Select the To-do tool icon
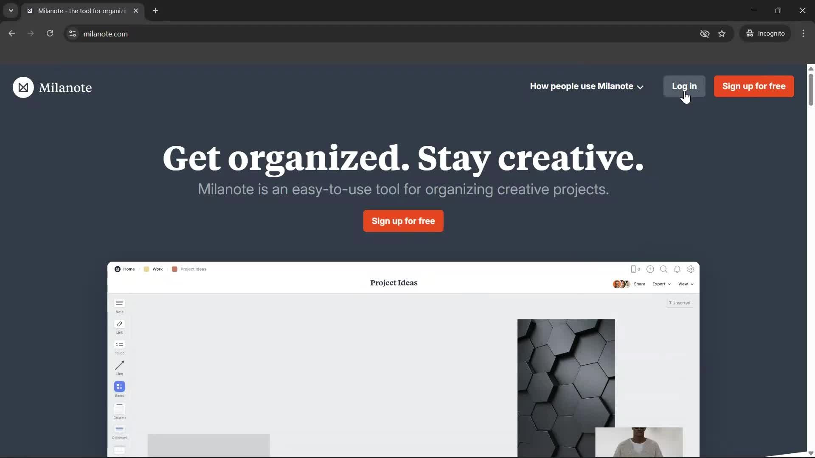815x458 pixels. pos(119,344)
